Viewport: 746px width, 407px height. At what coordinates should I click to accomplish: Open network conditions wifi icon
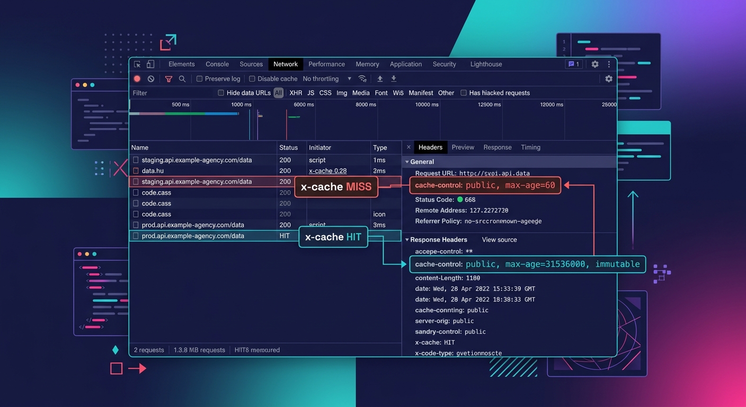362,78
